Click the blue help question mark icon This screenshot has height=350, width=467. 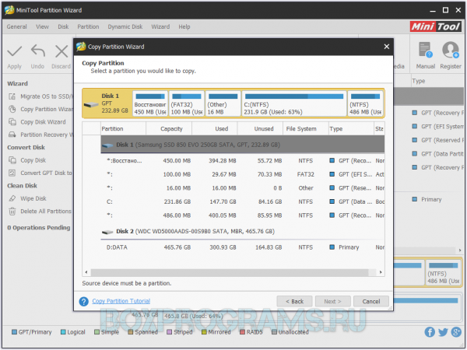[84, 302]
